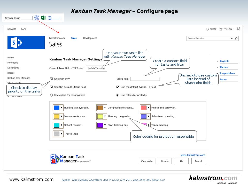
Task: Open Notebook in left navigation
Action: pyautogui.click(x=12, y=63)
